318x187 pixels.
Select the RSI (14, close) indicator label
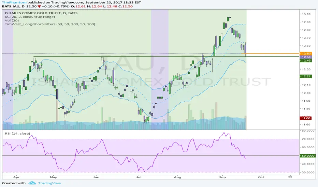[18, 133]
